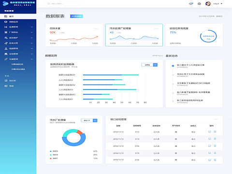Viewport: 232px width, 174px height.
Task: Click the list icon in row 3115
Action: coord(215,153)
